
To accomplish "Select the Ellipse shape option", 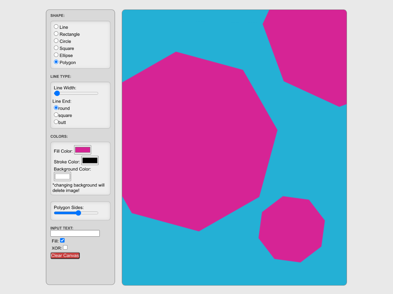I will click(x=56, y=55).
